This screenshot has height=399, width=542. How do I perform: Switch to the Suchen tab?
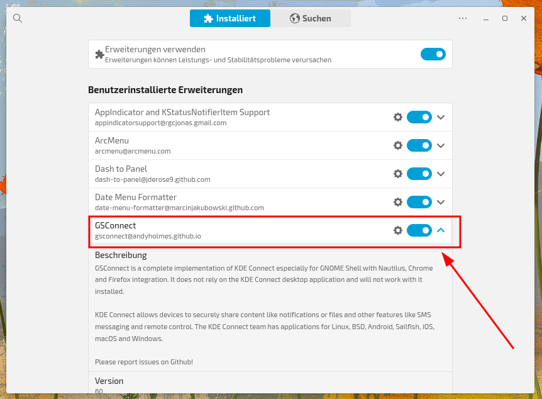point(311,18)
